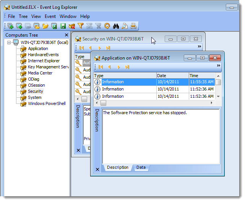
Task: Jump to first event in Application window
Action: point(101,67)
